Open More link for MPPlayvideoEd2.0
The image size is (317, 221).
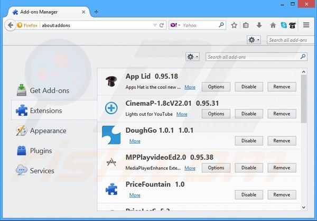190,168
